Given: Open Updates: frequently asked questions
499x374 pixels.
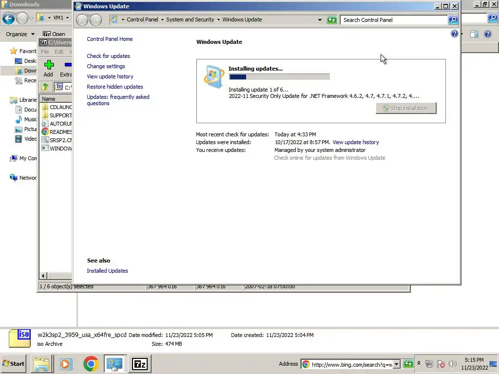Looking at the screenshot, I should click(118, 100).
